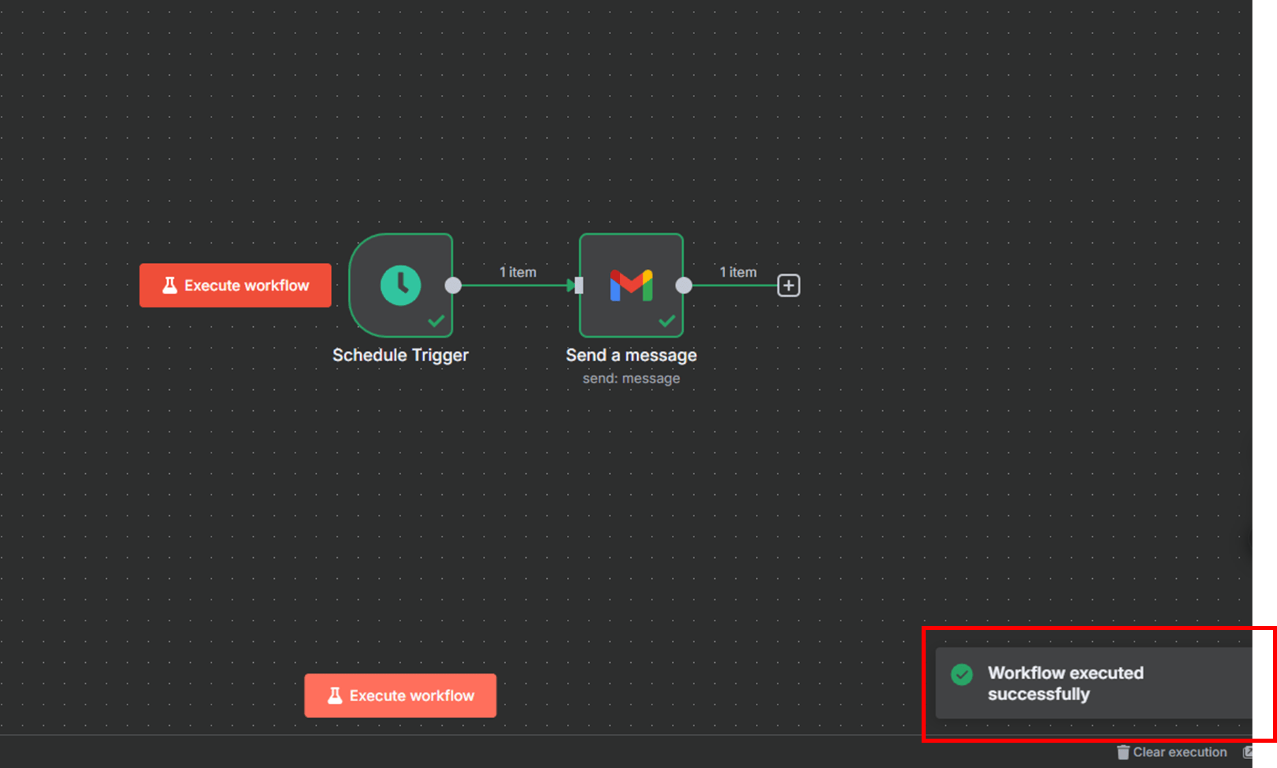Click the success checkmark on Gmail node
1277x768 pixels.
pos(666,321)
